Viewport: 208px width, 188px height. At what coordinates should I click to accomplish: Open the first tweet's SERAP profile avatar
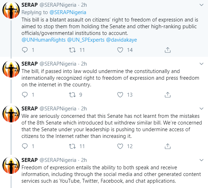click(x=11, y=10)
